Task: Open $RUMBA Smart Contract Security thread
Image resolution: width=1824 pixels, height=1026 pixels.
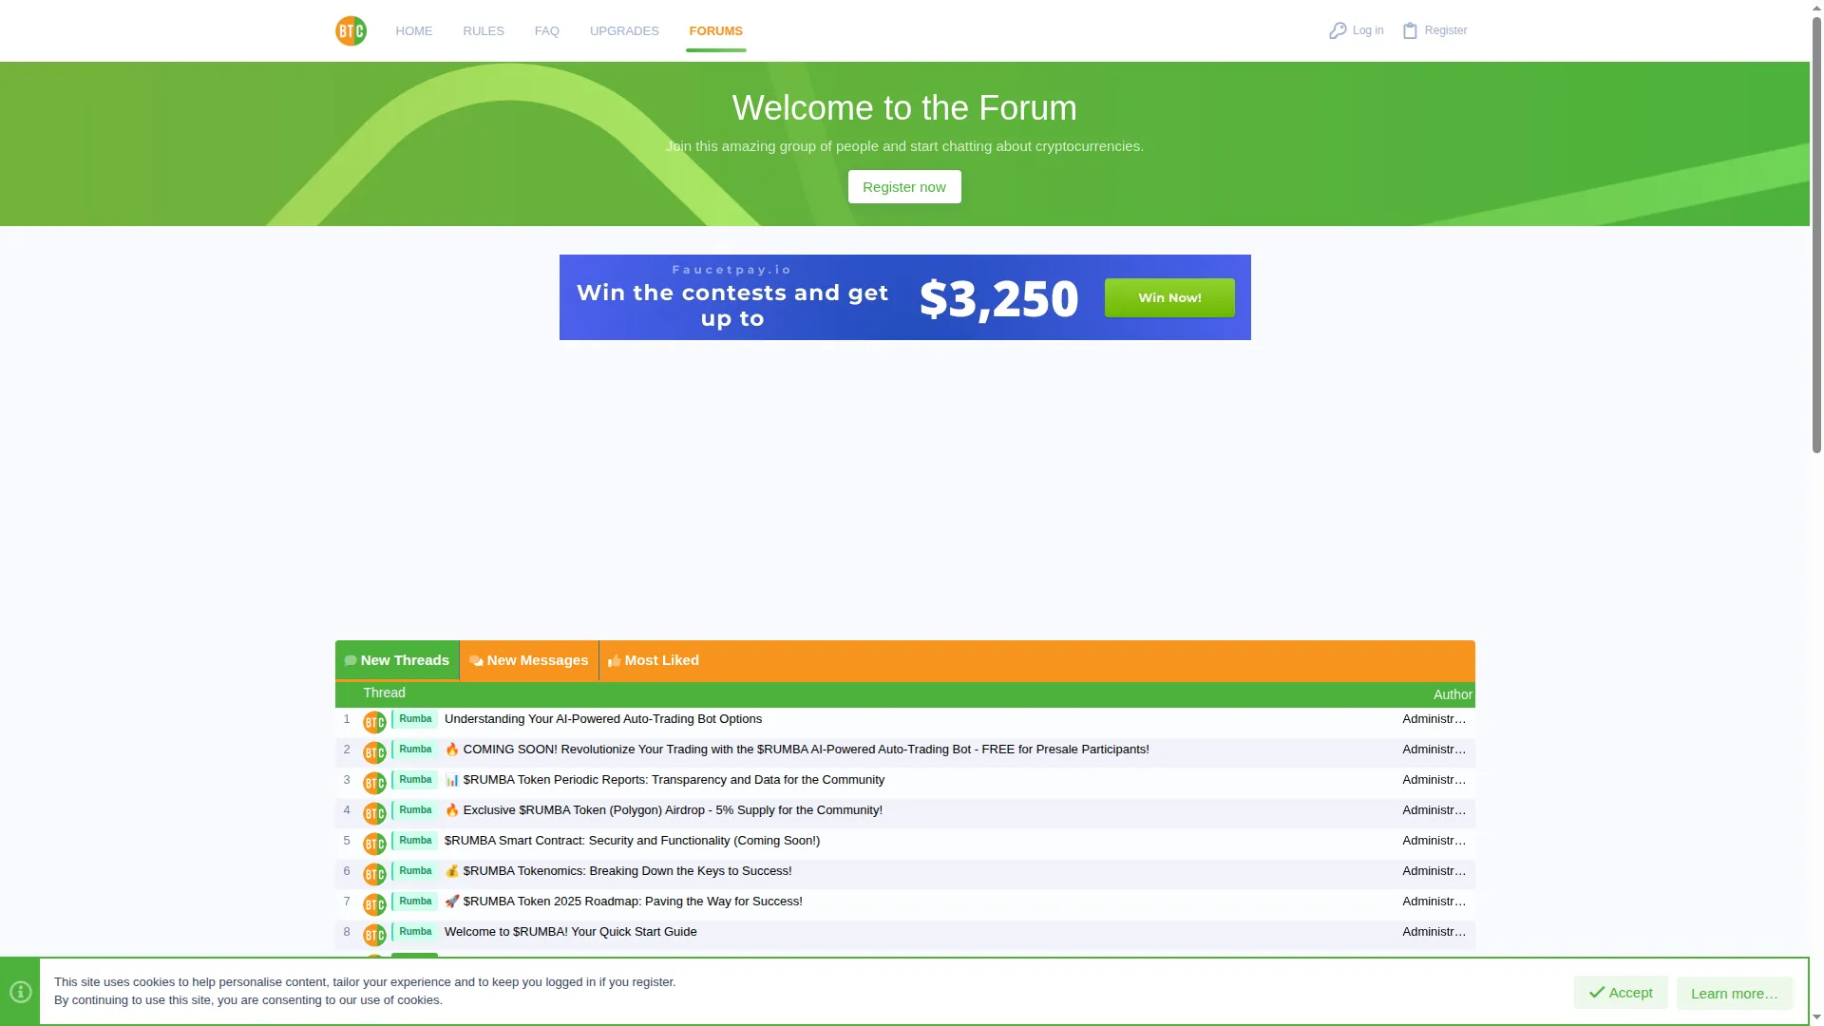Action: pos(632,841)
